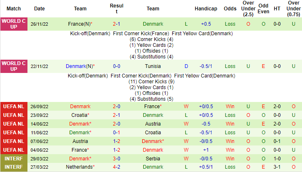
Task: Click the Odd Even column header
Action: click(x=263, y=9)
